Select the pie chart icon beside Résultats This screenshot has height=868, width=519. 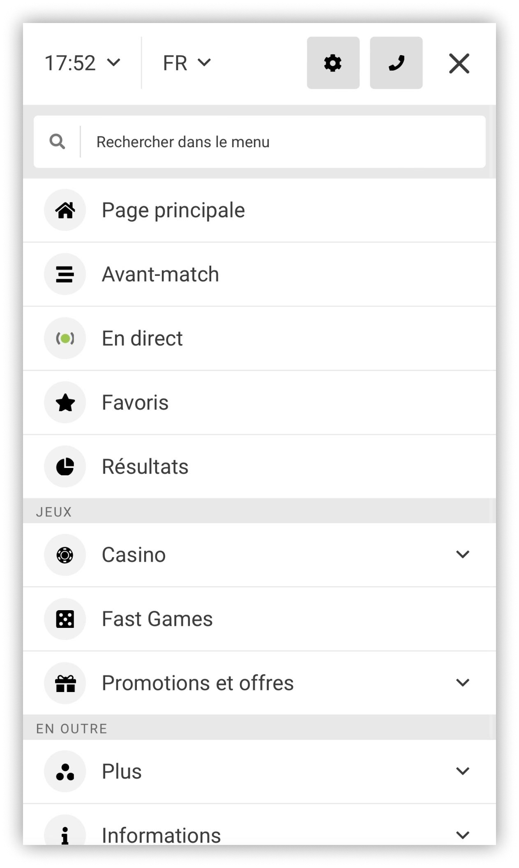[65, 466]
